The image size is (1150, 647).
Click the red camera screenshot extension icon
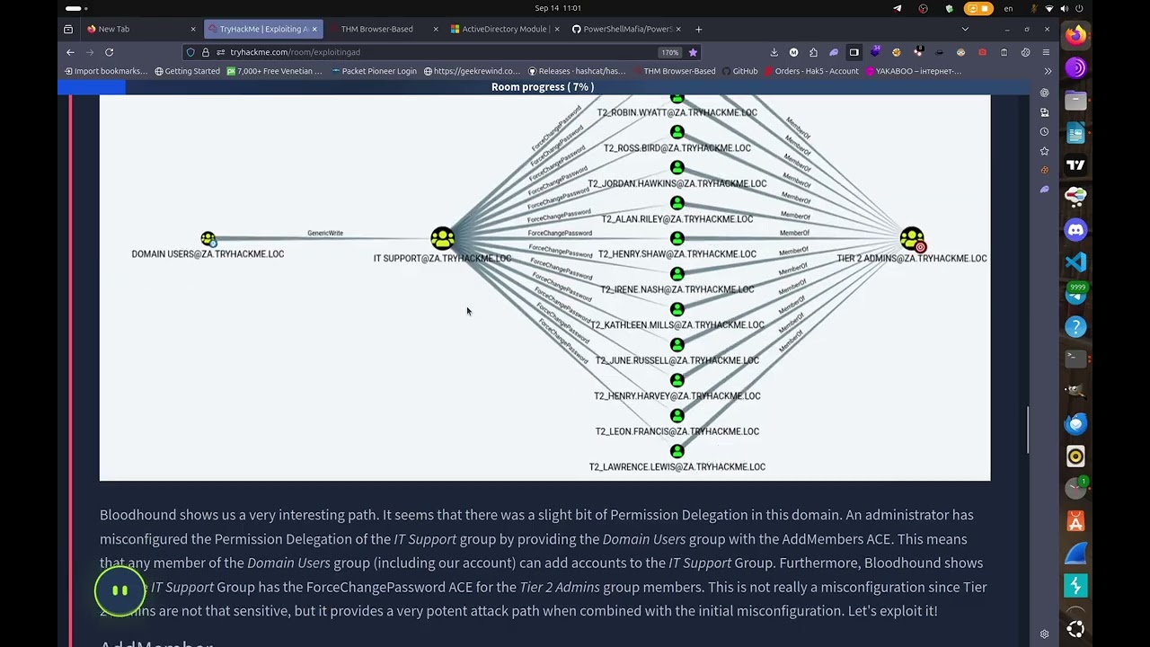[x=982, y=52]
